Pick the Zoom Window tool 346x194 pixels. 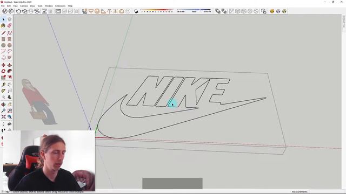point(10,110)
